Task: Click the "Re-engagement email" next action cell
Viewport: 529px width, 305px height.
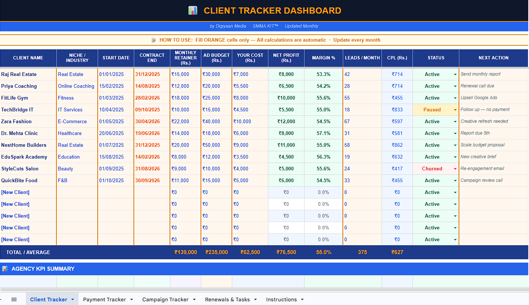Action: click(494, 169)
